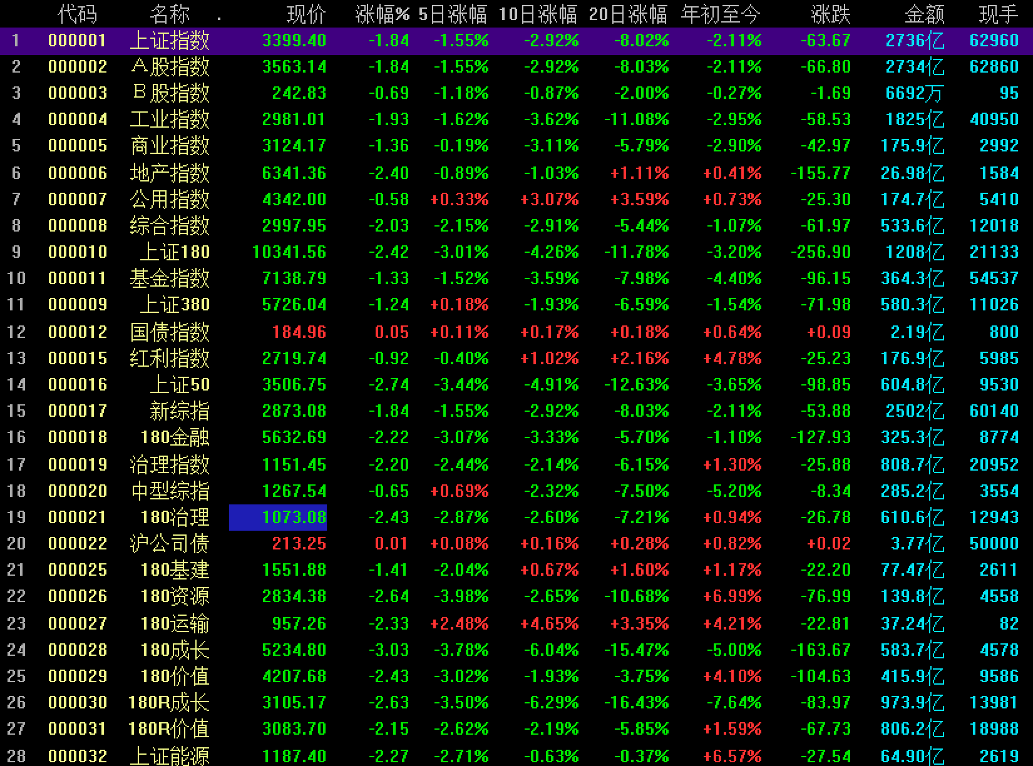Screen dimensions: 1033x766
Task: Click amount 6692万 of B股指数
Action: 915,93
